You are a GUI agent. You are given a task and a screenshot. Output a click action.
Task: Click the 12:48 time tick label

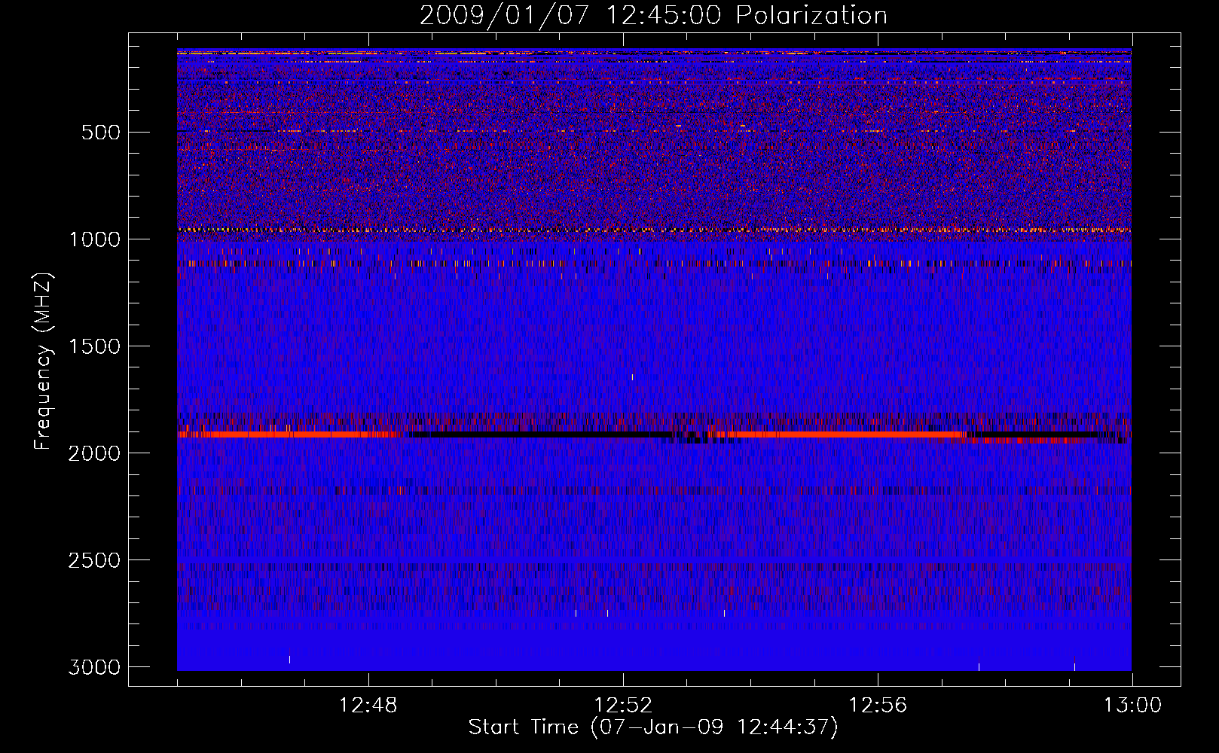pos(368,706)
